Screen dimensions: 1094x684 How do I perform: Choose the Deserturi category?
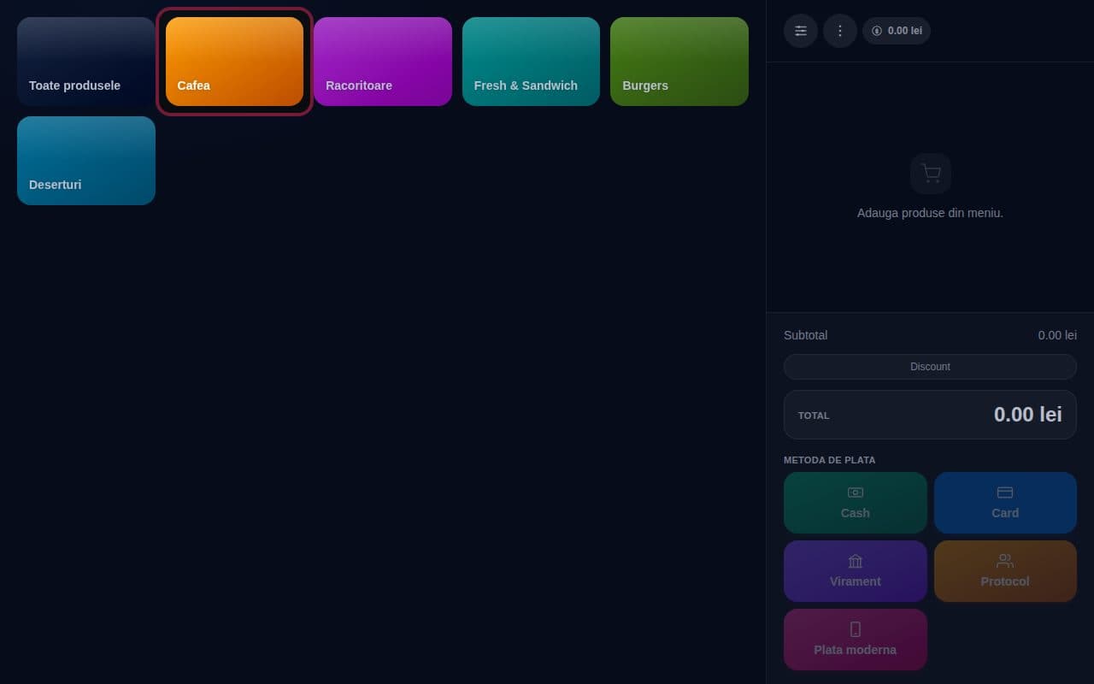(86, 161)
